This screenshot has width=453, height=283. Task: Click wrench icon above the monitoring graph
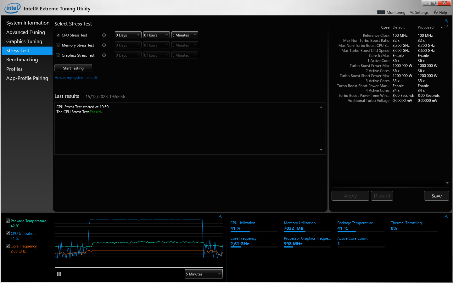pyautogui.click(x=220, y=216)
